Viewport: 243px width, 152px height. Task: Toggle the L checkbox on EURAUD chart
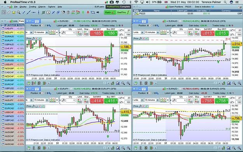(x=232, y=35)
